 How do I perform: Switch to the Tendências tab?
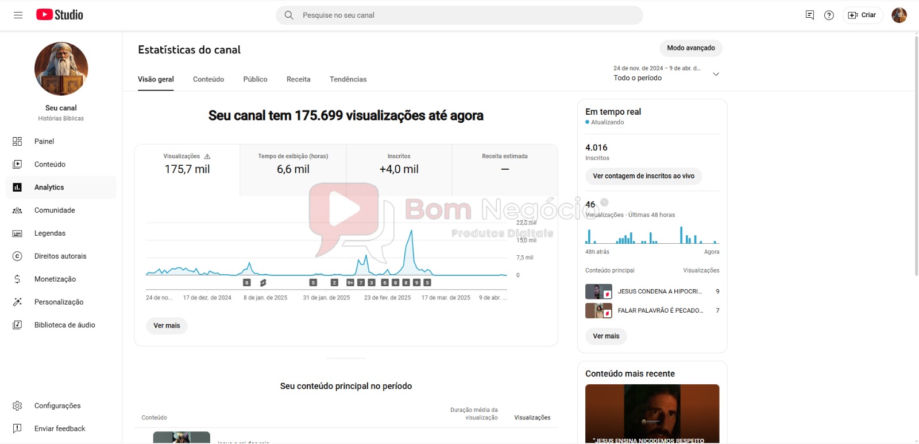(348, 79)
